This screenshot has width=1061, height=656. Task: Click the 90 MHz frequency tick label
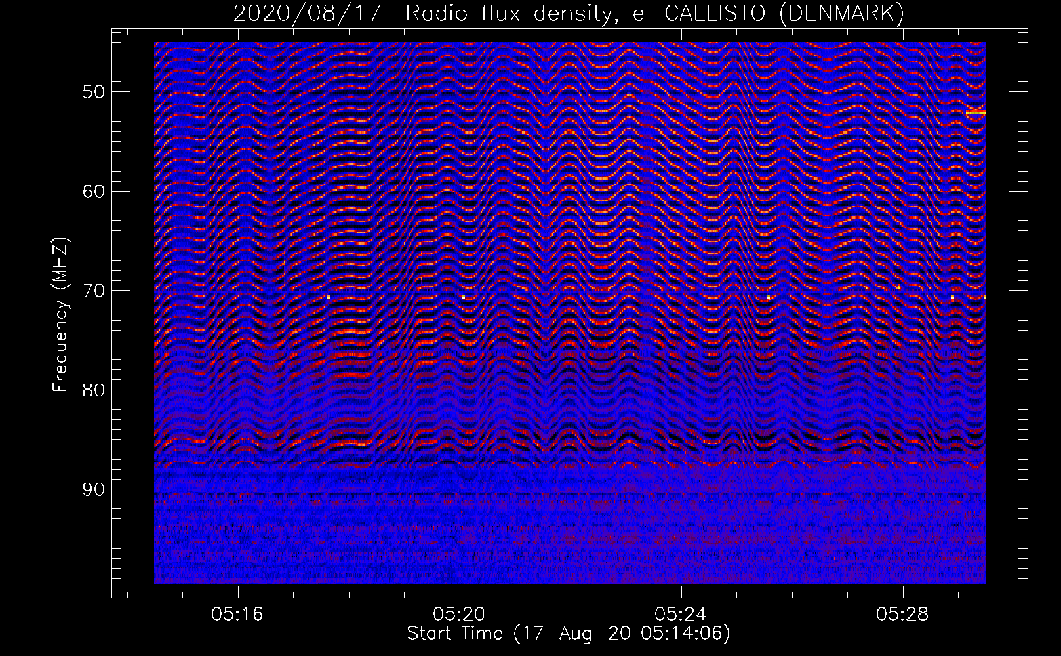click(x=94, y=489)
